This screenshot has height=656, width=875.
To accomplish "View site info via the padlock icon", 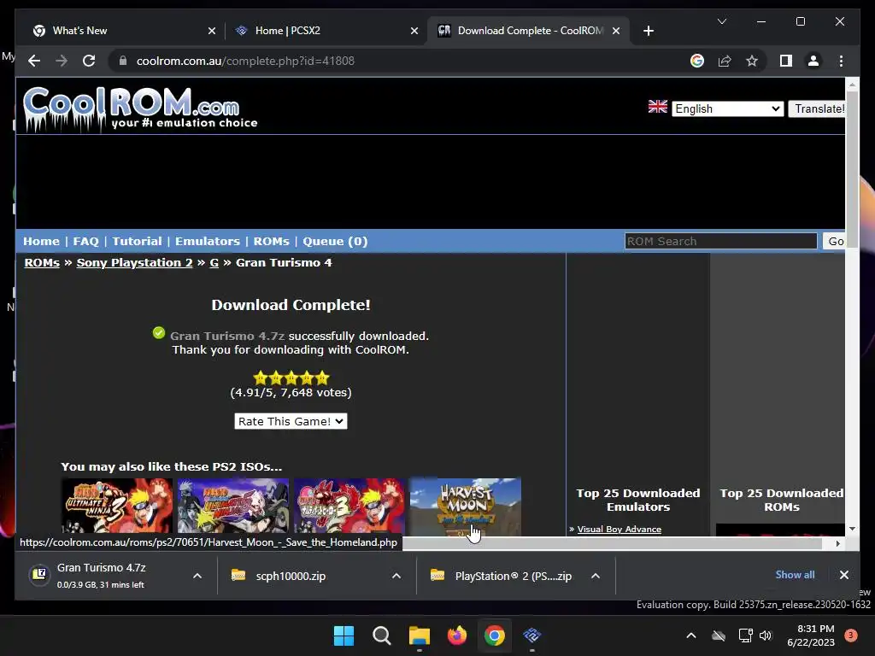I will click(x=123, y=61).
